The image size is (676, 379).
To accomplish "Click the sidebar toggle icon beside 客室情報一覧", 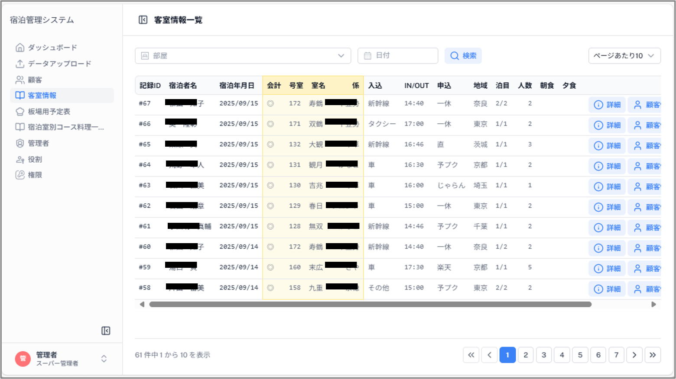I will coord(143,20).
